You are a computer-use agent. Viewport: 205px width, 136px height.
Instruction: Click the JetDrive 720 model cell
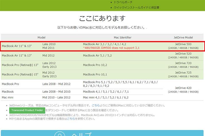(x=183, y=65)
